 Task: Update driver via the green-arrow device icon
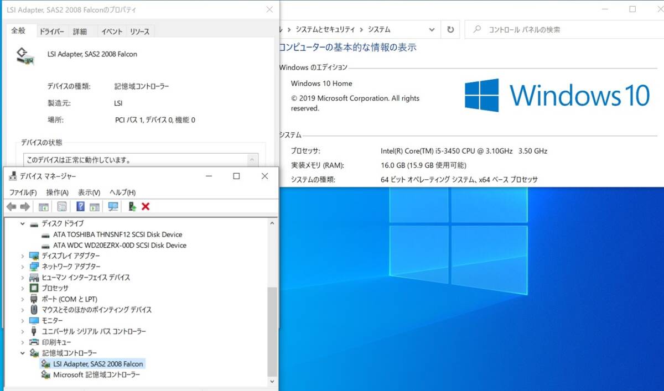pos(132,206)
